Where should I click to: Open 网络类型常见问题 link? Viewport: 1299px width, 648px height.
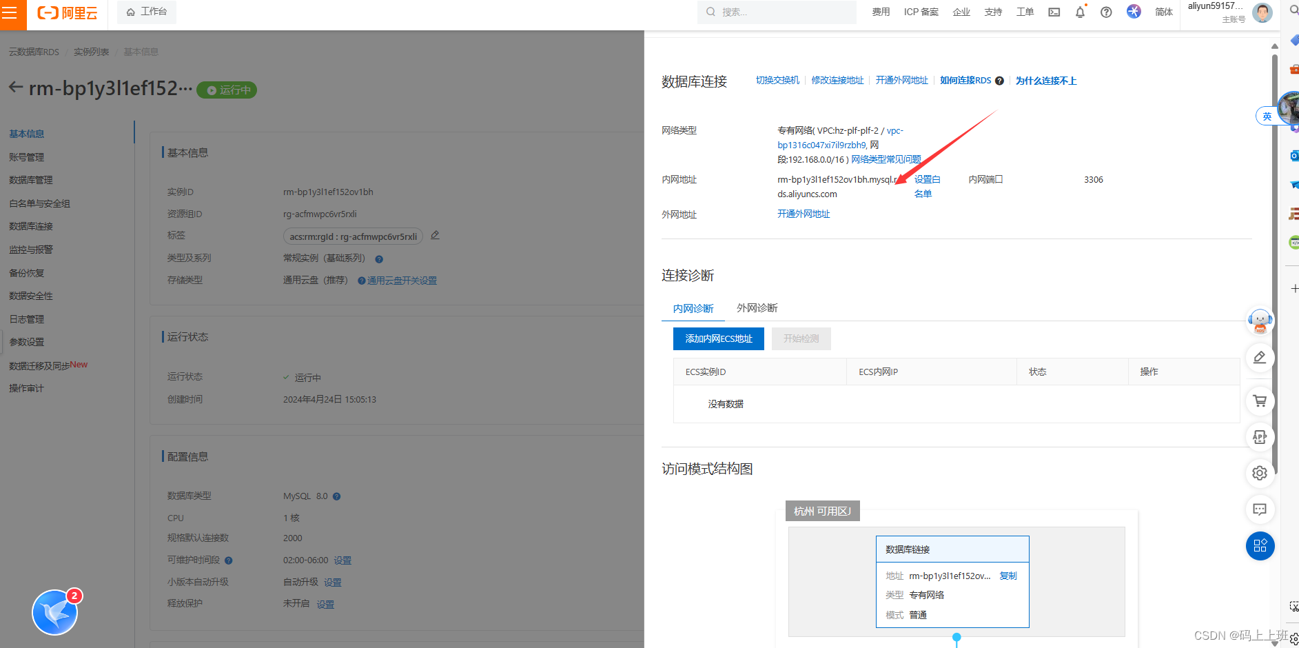[886, 159]
